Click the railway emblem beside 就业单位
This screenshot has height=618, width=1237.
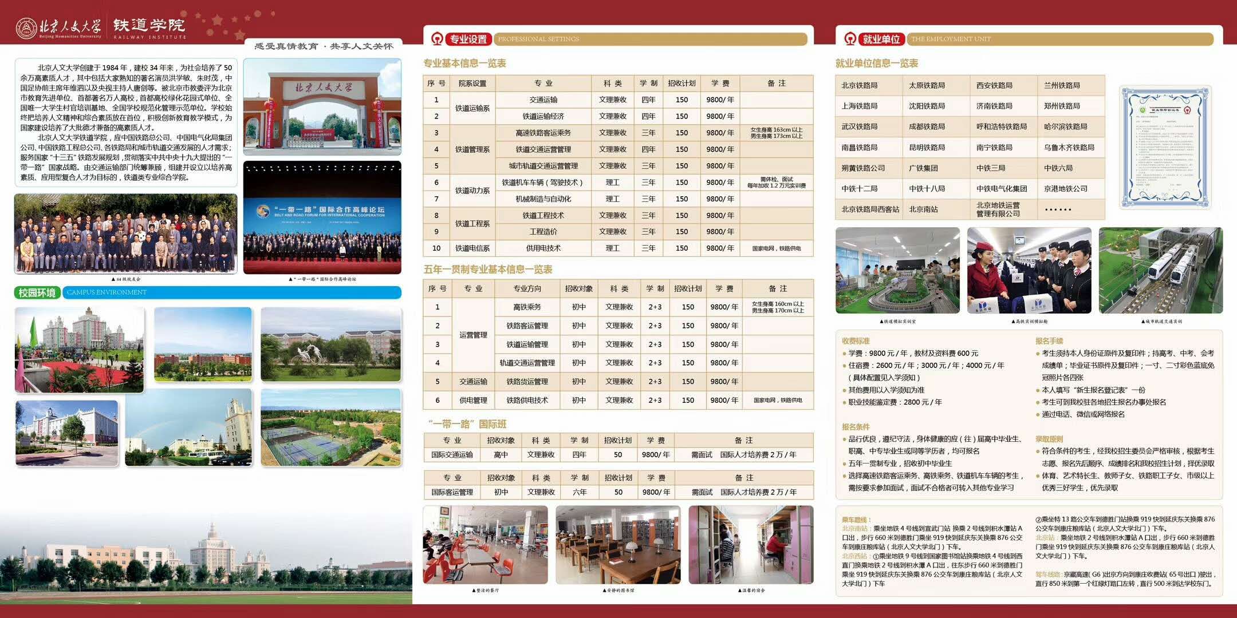[x=850, y=39]
